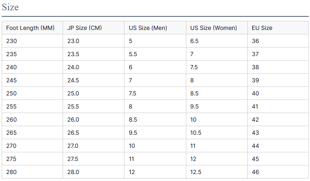Select the JP Size (CM) column header

point(84,28)
